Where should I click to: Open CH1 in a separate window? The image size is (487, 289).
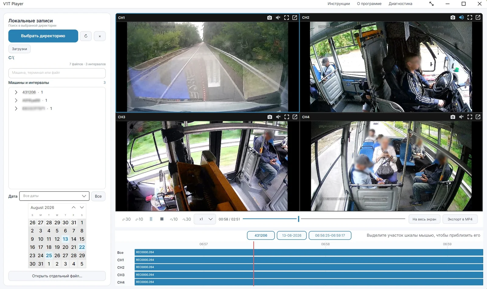[x=295, y=18]
